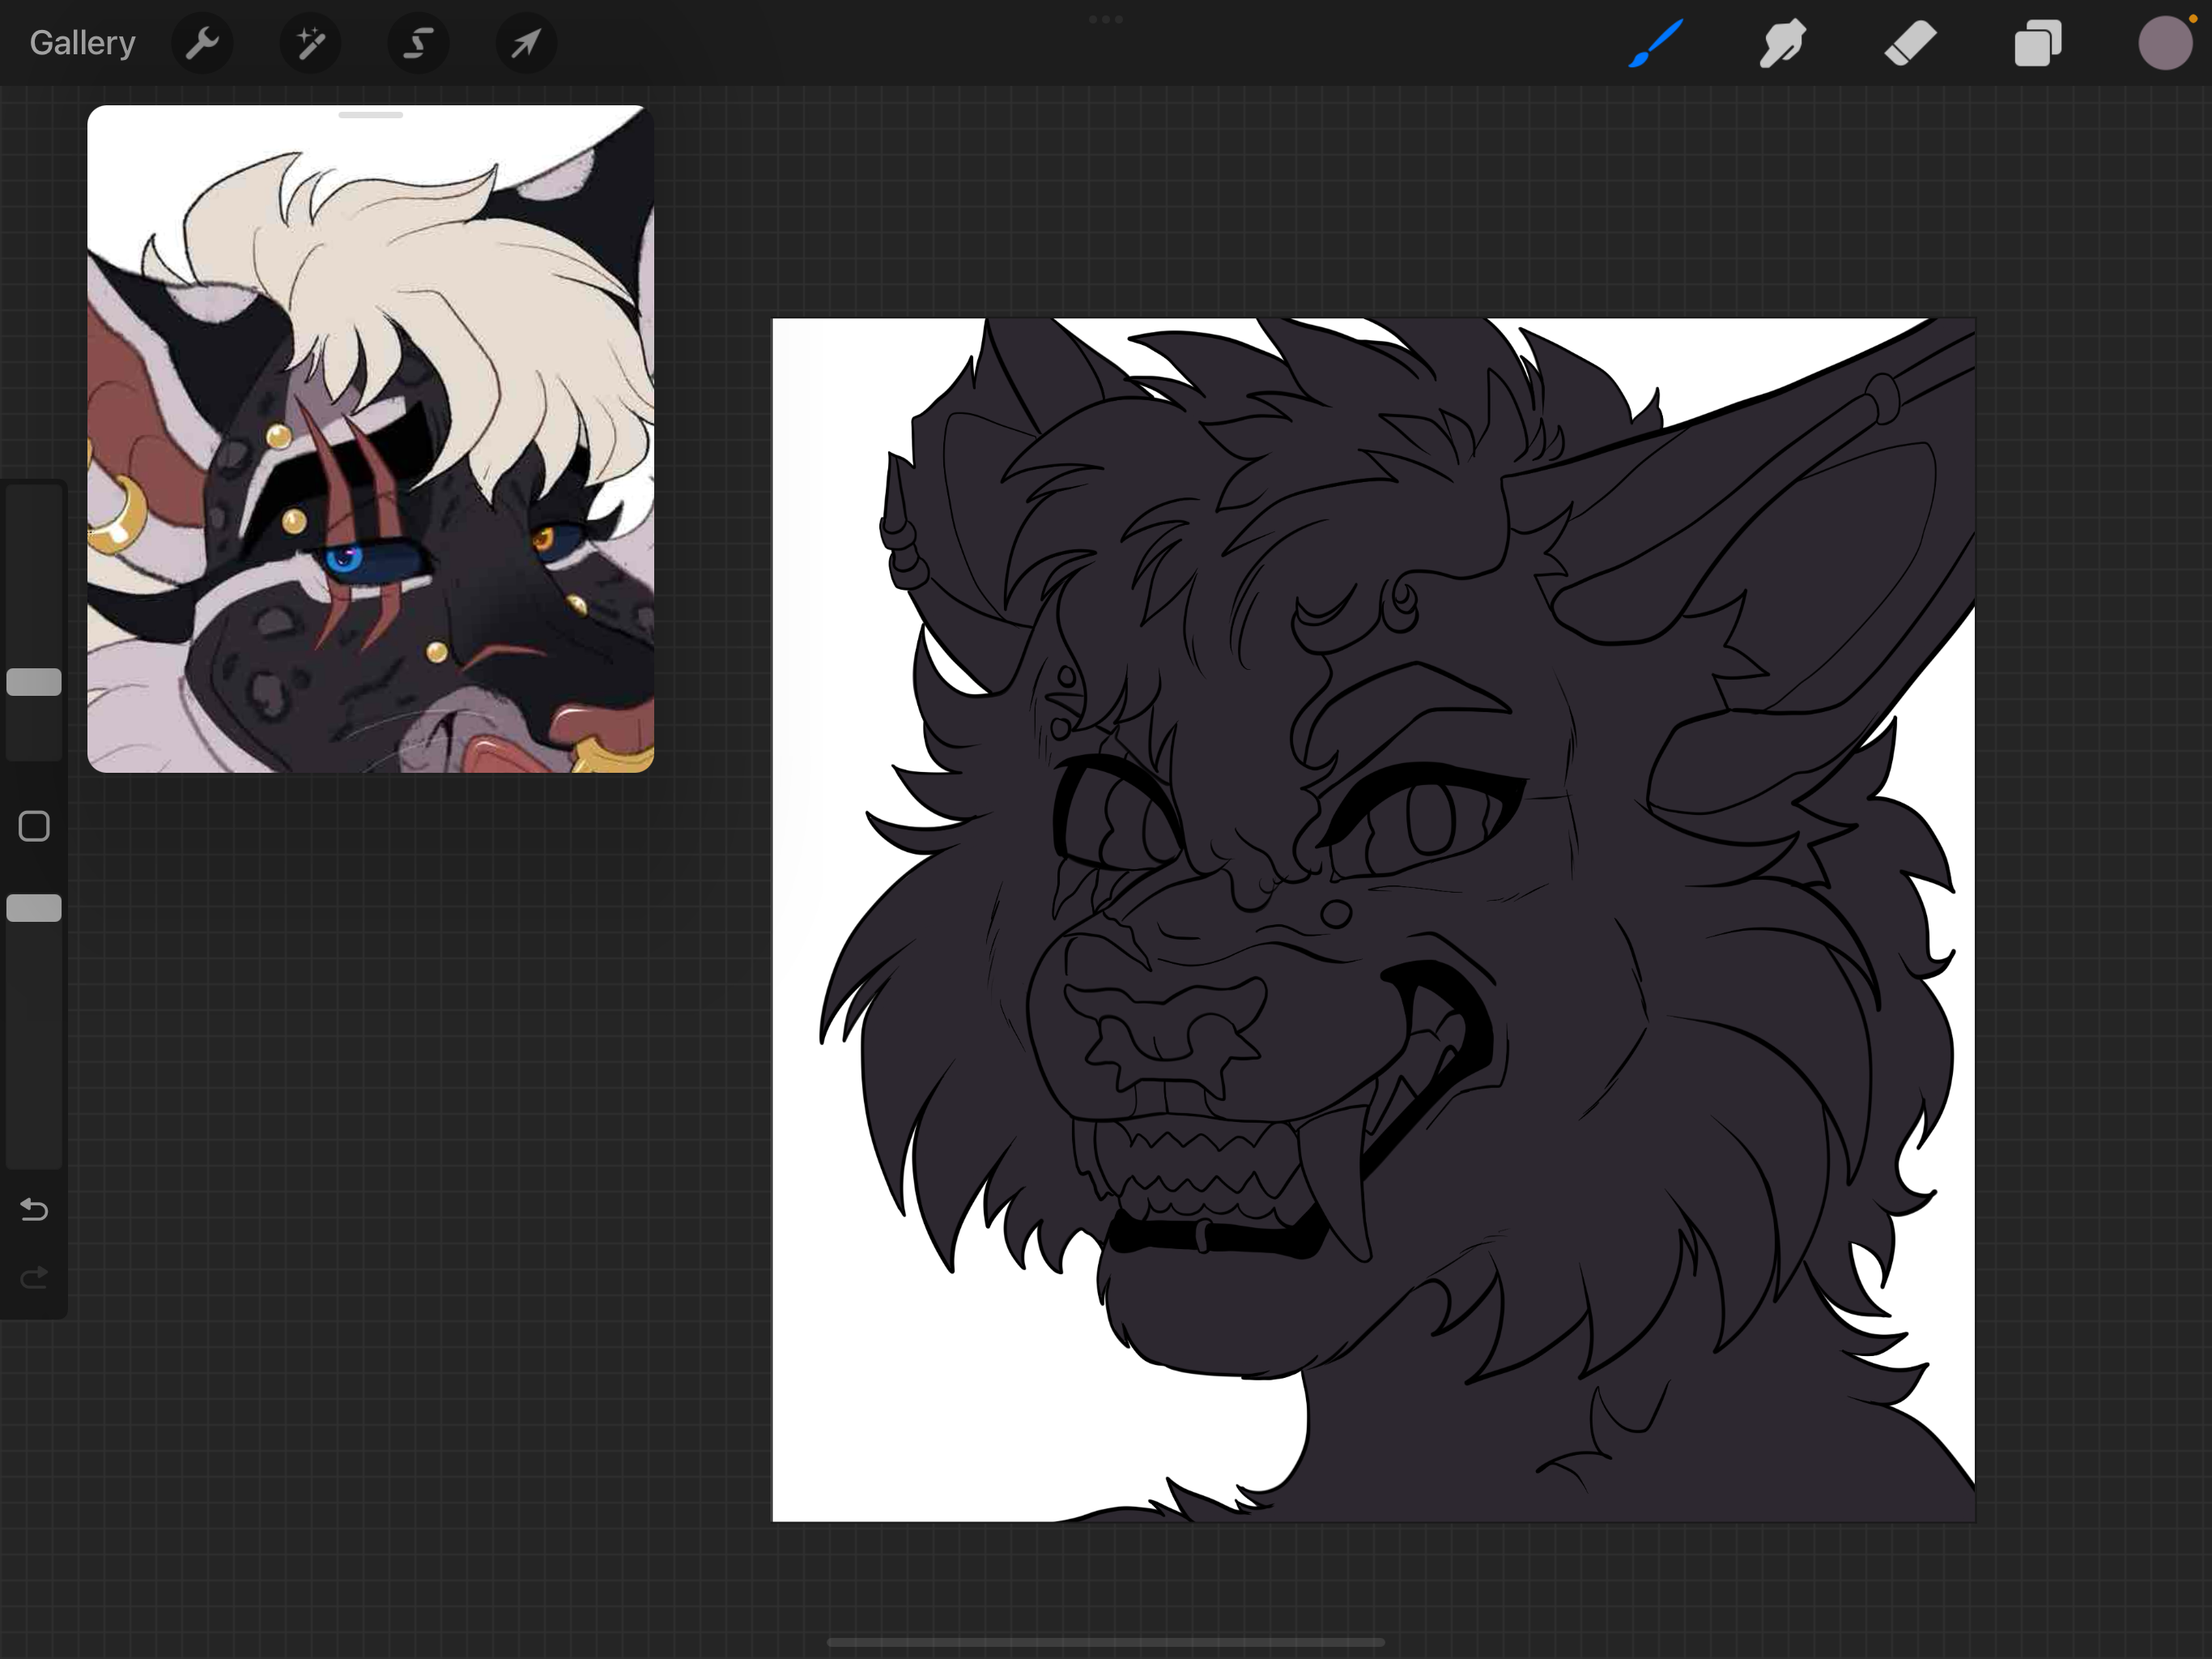
Task: Tap the home indicator bar at bottom
Action: tap(1105, 1642)
